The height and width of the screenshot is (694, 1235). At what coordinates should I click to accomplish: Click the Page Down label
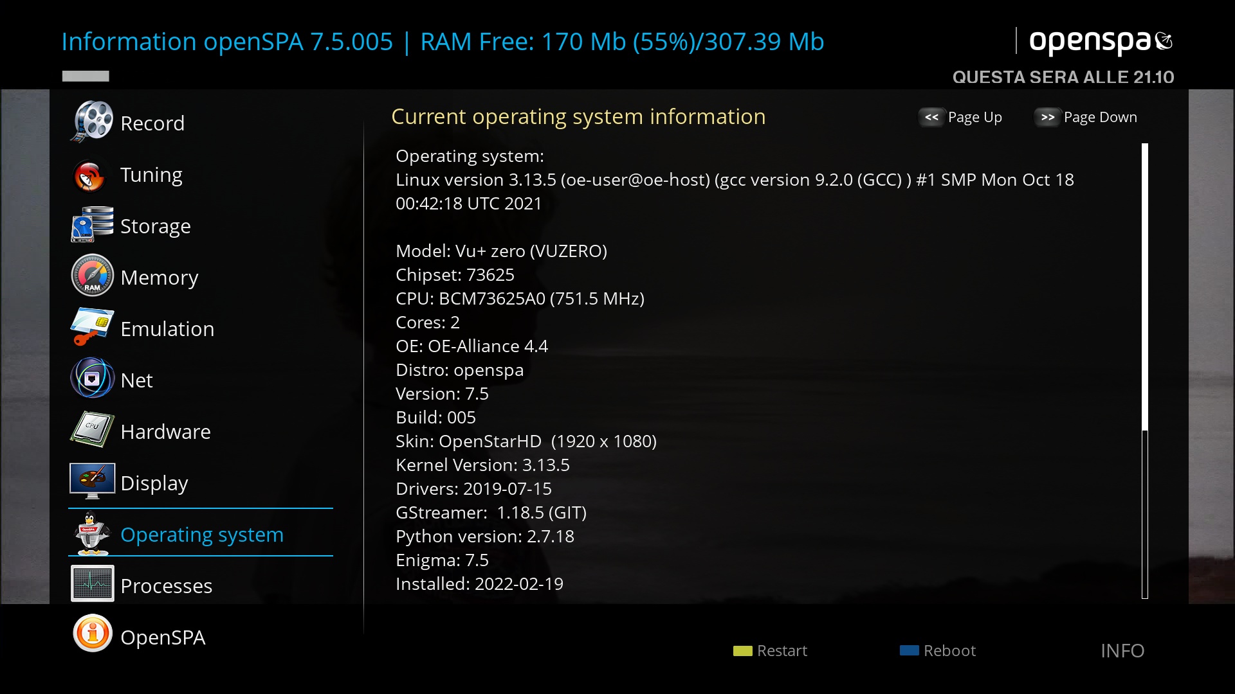click(1100, 117)
